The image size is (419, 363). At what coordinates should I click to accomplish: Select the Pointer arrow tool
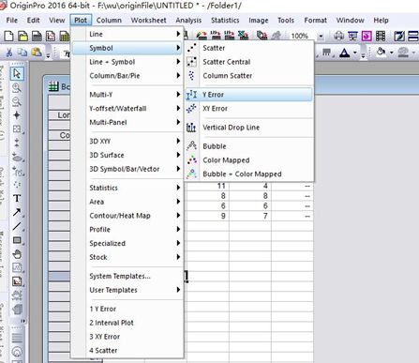(x=17, y=74)
